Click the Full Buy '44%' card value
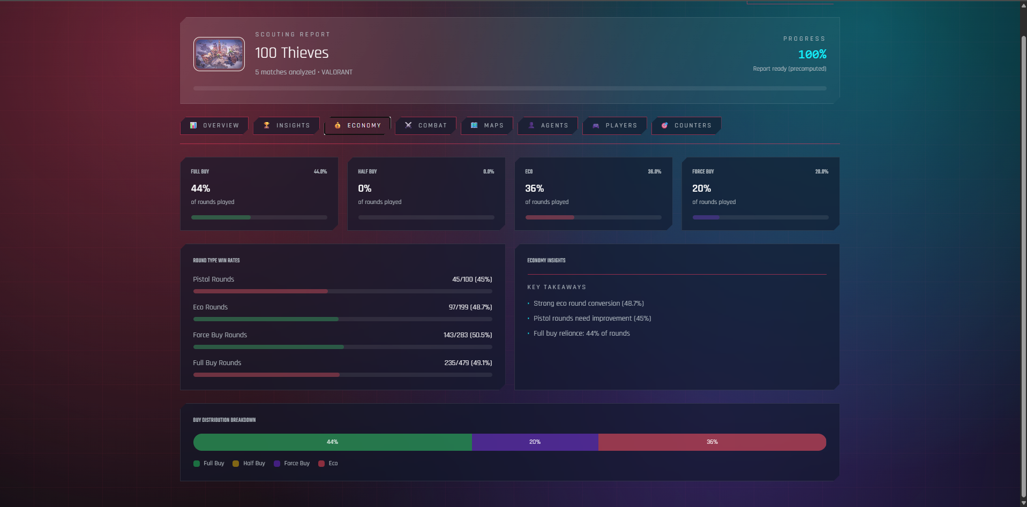The height and width of the screenshot is (507, 1027). tap(200, 188)
